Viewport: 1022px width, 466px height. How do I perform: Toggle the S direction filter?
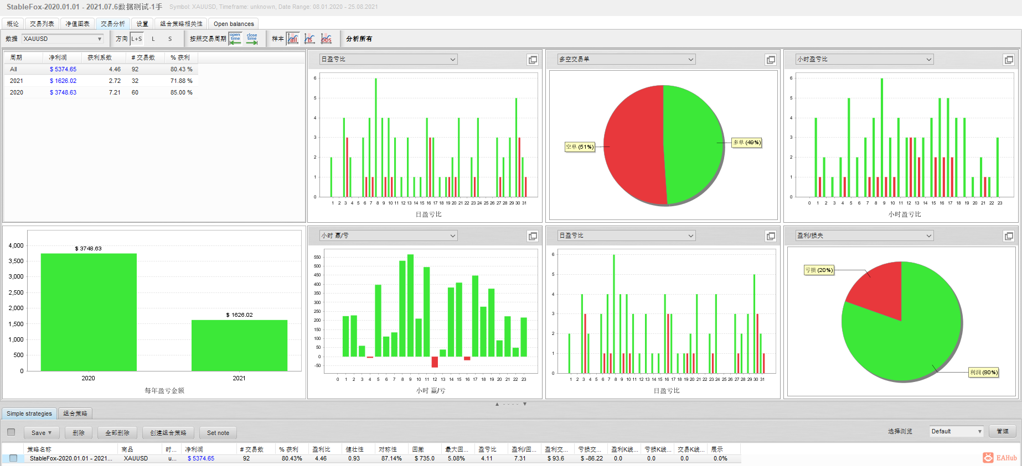coord(170,39)
